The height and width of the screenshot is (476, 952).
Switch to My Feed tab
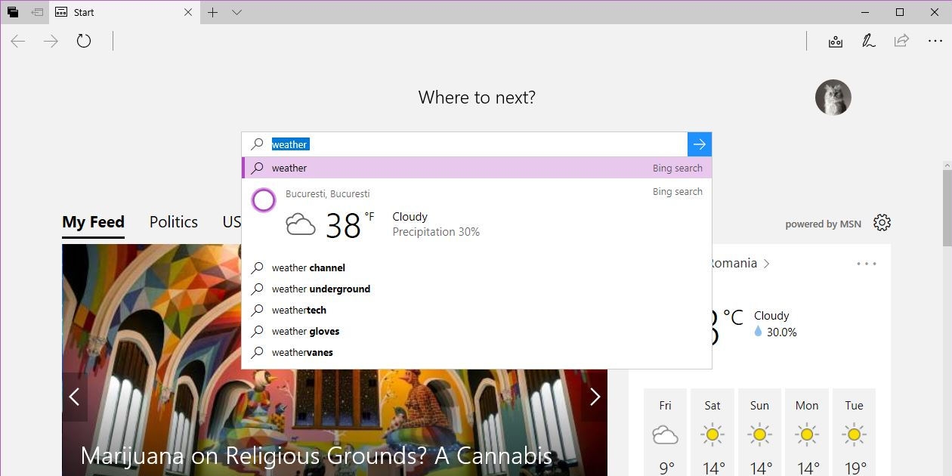coord(93,222)
